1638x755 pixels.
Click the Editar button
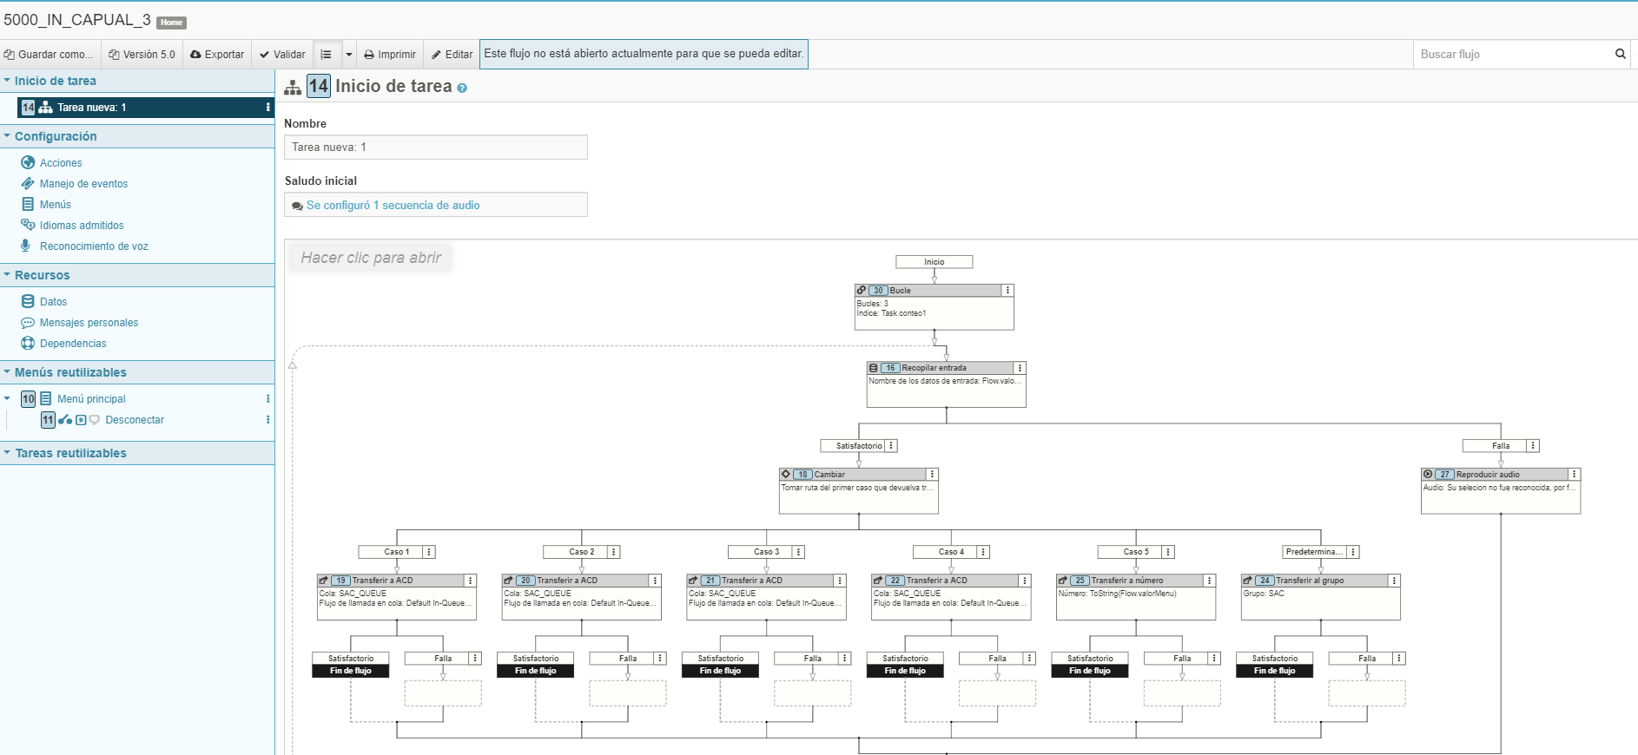tap(452, 55)
